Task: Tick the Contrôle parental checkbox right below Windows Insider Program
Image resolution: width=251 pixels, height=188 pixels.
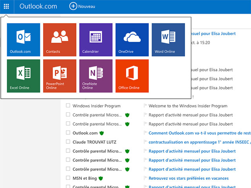Action: coord(68,114)
